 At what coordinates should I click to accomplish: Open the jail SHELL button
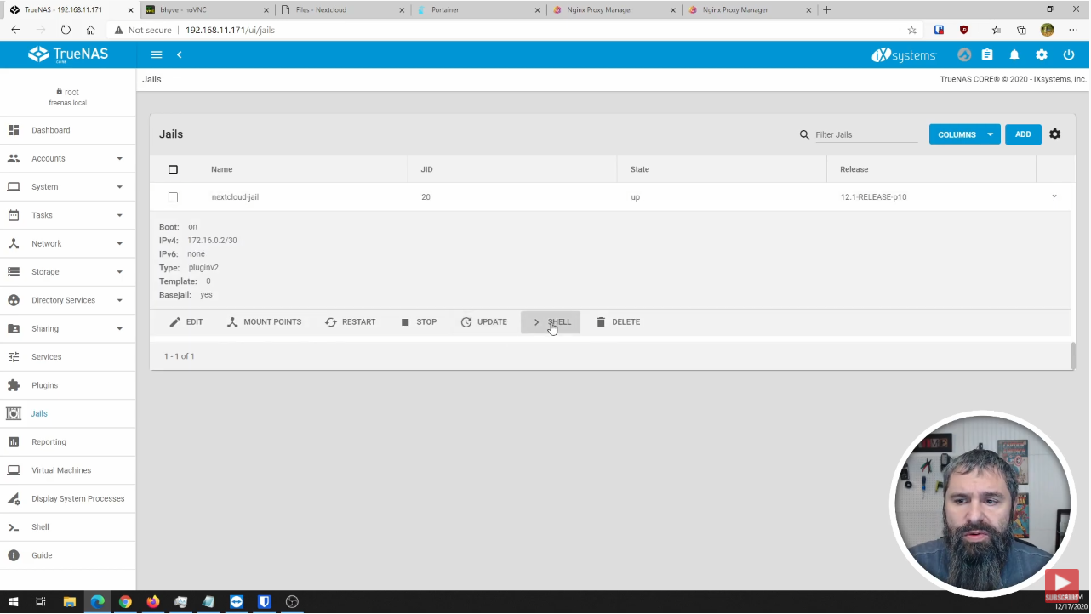click(x=551, y=322)
